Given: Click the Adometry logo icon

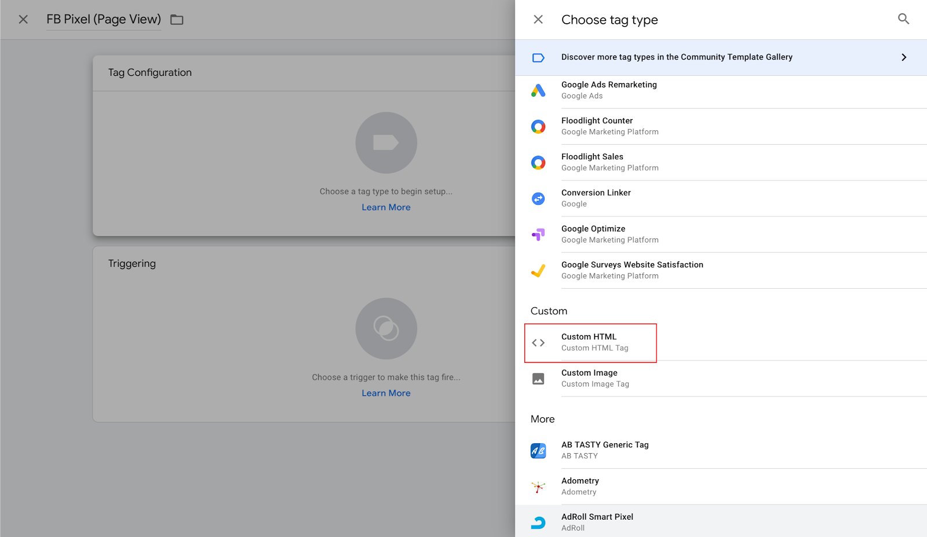Looking at the screenshot, I should pyautogui.click(x=538, y=487).
